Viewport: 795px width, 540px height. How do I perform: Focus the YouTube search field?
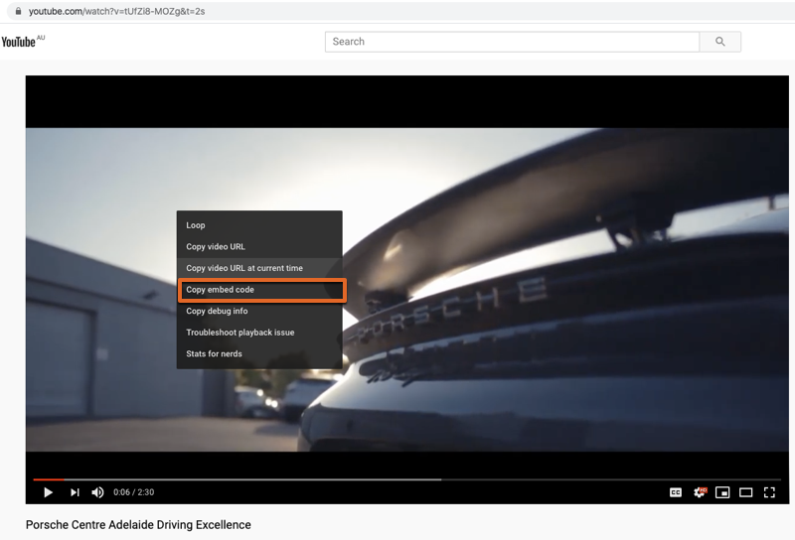coord(512,42)
